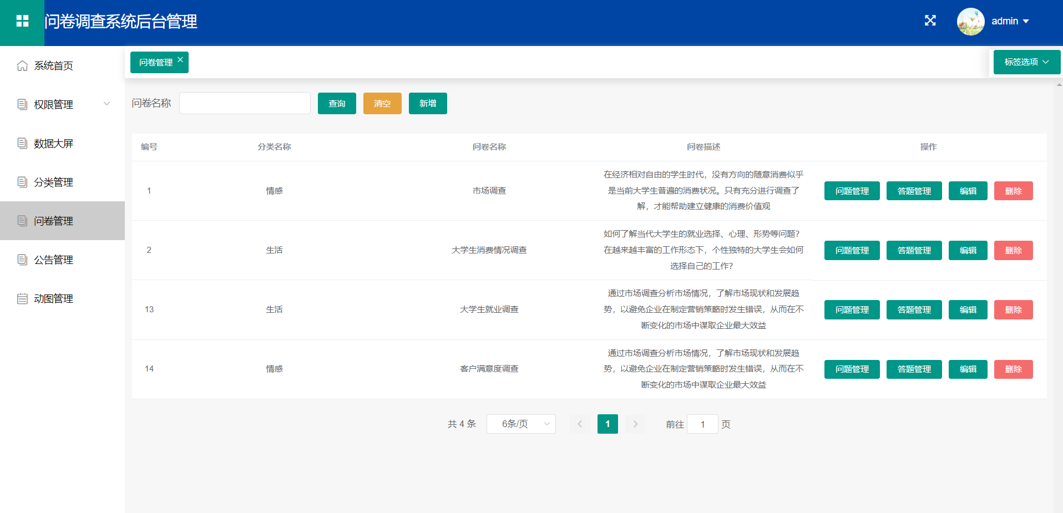Click the 客户满意度调查 name cell

[x=489, y=369]
